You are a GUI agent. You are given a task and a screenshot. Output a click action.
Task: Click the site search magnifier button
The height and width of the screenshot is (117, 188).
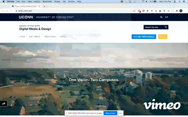point(166,27)
